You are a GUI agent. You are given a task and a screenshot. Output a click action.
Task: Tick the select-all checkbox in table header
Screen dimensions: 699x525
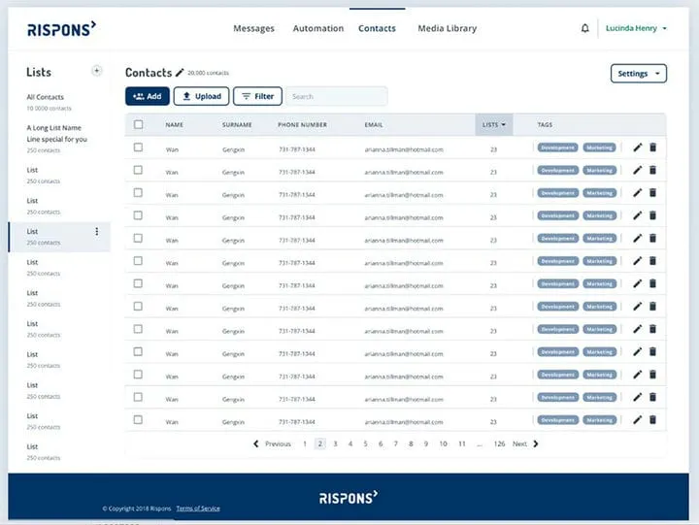click(x=138, y=124)
